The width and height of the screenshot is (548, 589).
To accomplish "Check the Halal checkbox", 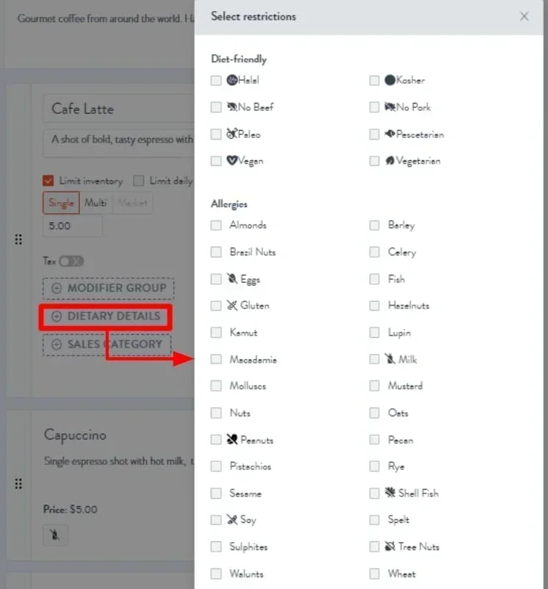I will [216, 80].
